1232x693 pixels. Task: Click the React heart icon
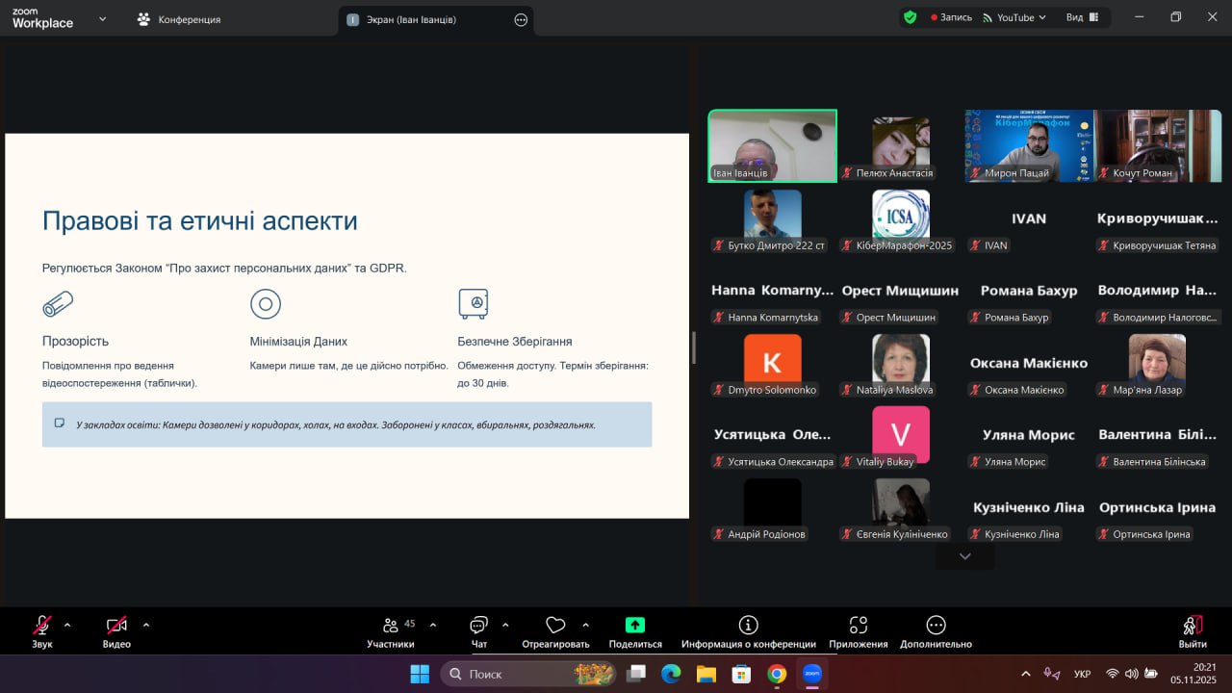click(x=555, y=626)
